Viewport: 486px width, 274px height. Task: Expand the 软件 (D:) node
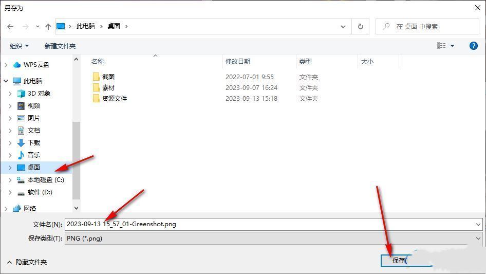click(10, 192)
